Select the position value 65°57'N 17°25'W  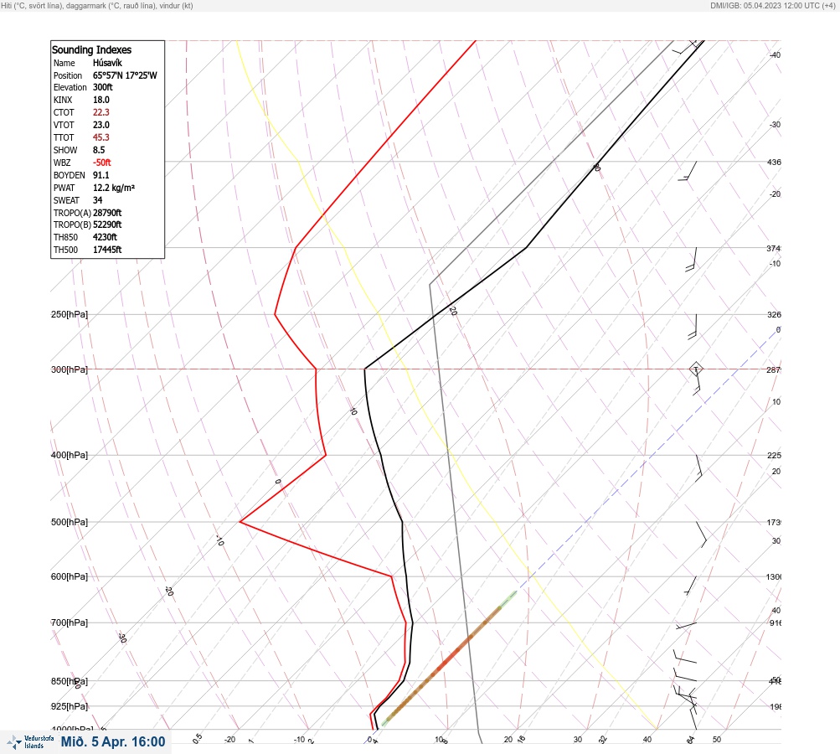(125, 75)
